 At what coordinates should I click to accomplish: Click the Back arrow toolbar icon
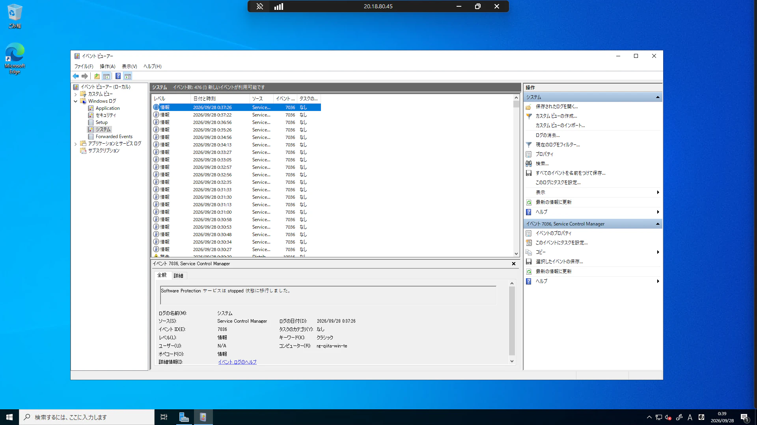click(x=76, y=76)
